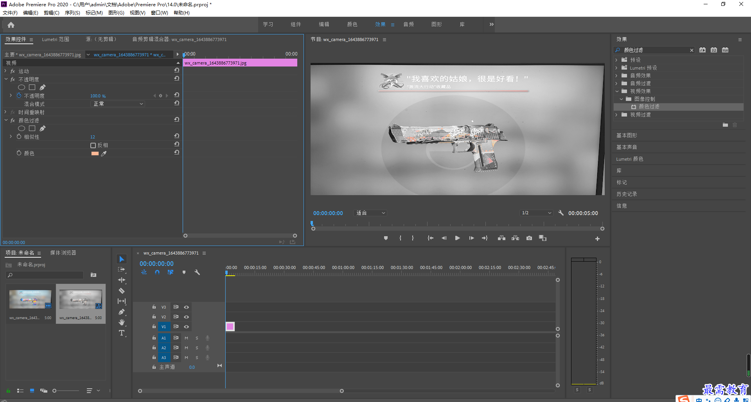Switch to the Lumetri 范围 tab

point(56,39)
